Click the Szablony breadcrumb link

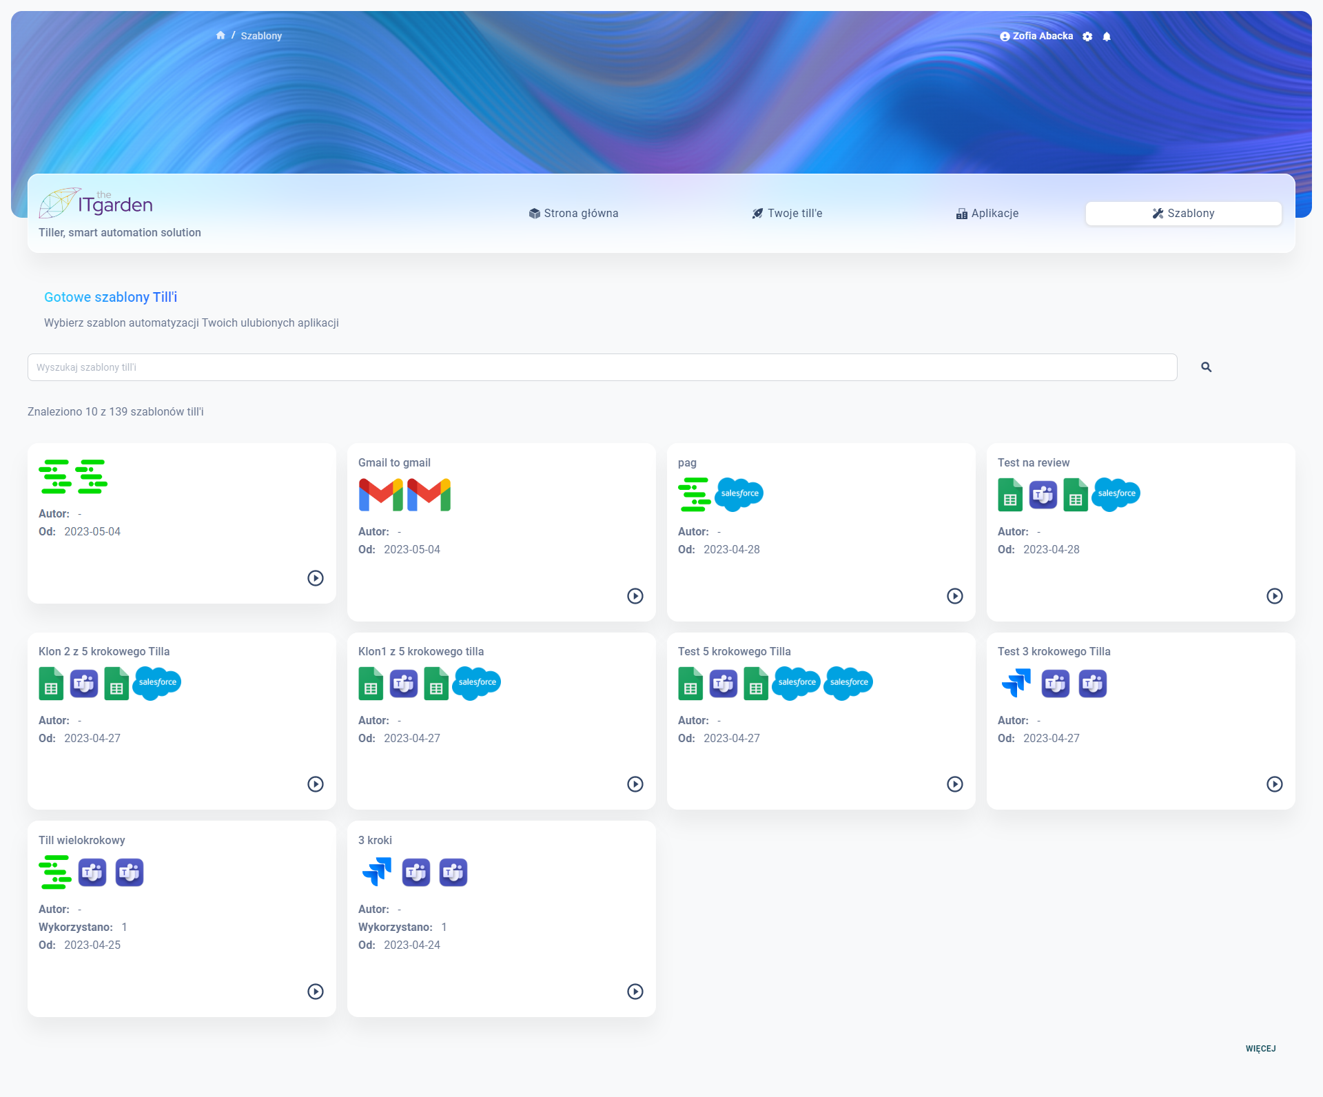(261, 36)
